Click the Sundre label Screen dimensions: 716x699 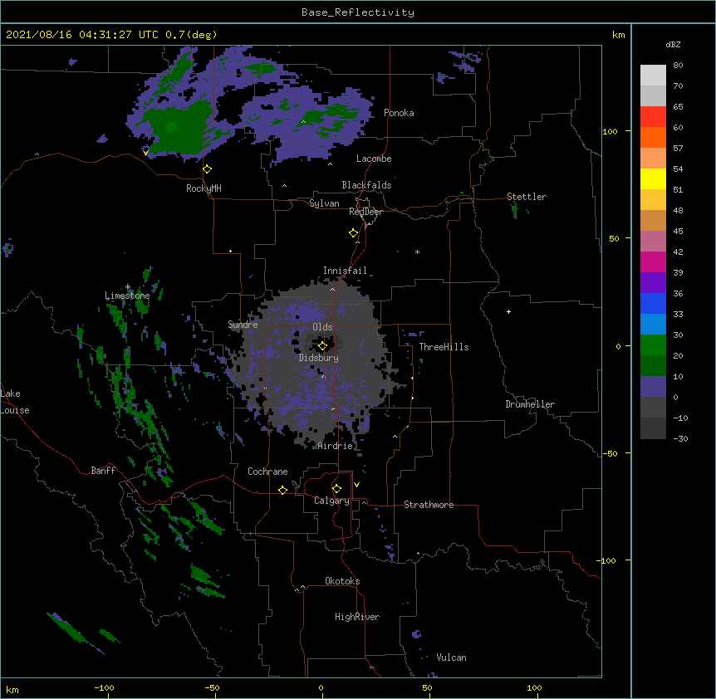click(243, 325)
